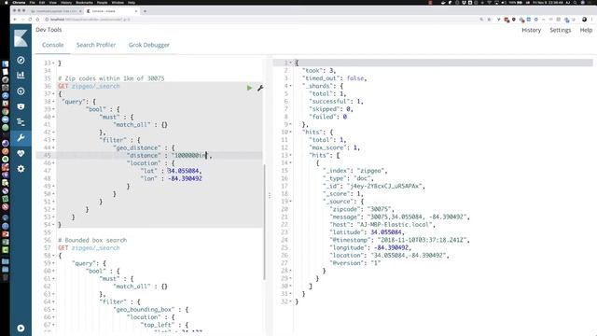The width and height of the screenshot is (597, 336).
Task: Click the Dev Tools heading
Action: pyautogui.click(x=49, y=30)
